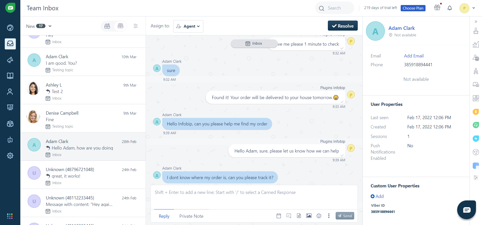Click the Choose Plan button

413,8
